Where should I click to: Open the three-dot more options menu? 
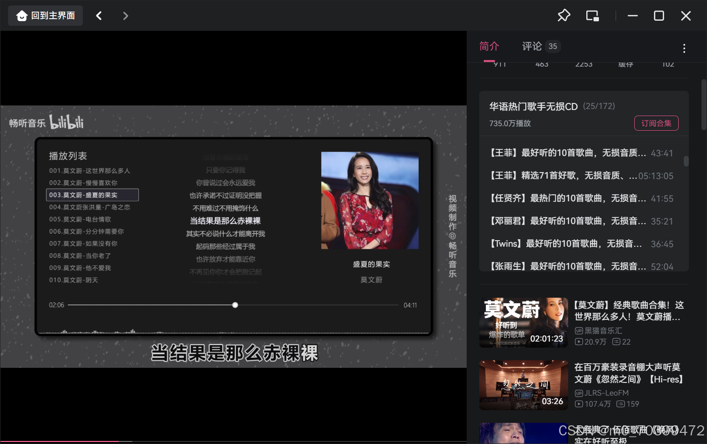pos(684,48)
